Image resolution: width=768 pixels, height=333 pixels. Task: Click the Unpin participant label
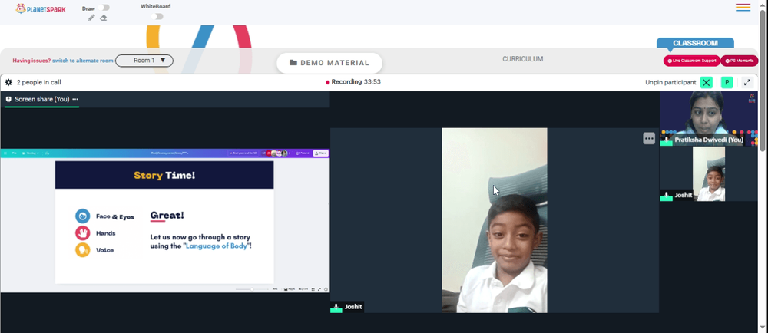click(670, 82)
